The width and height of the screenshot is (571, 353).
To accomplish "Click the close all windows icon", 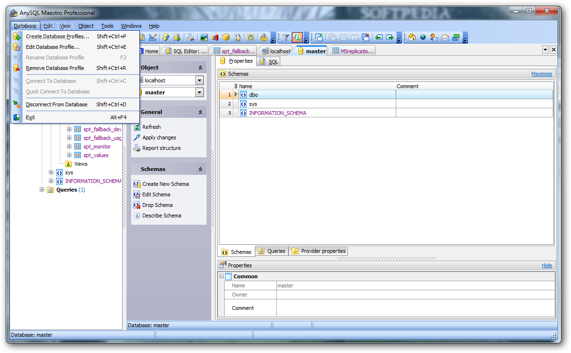I will 366,37.
